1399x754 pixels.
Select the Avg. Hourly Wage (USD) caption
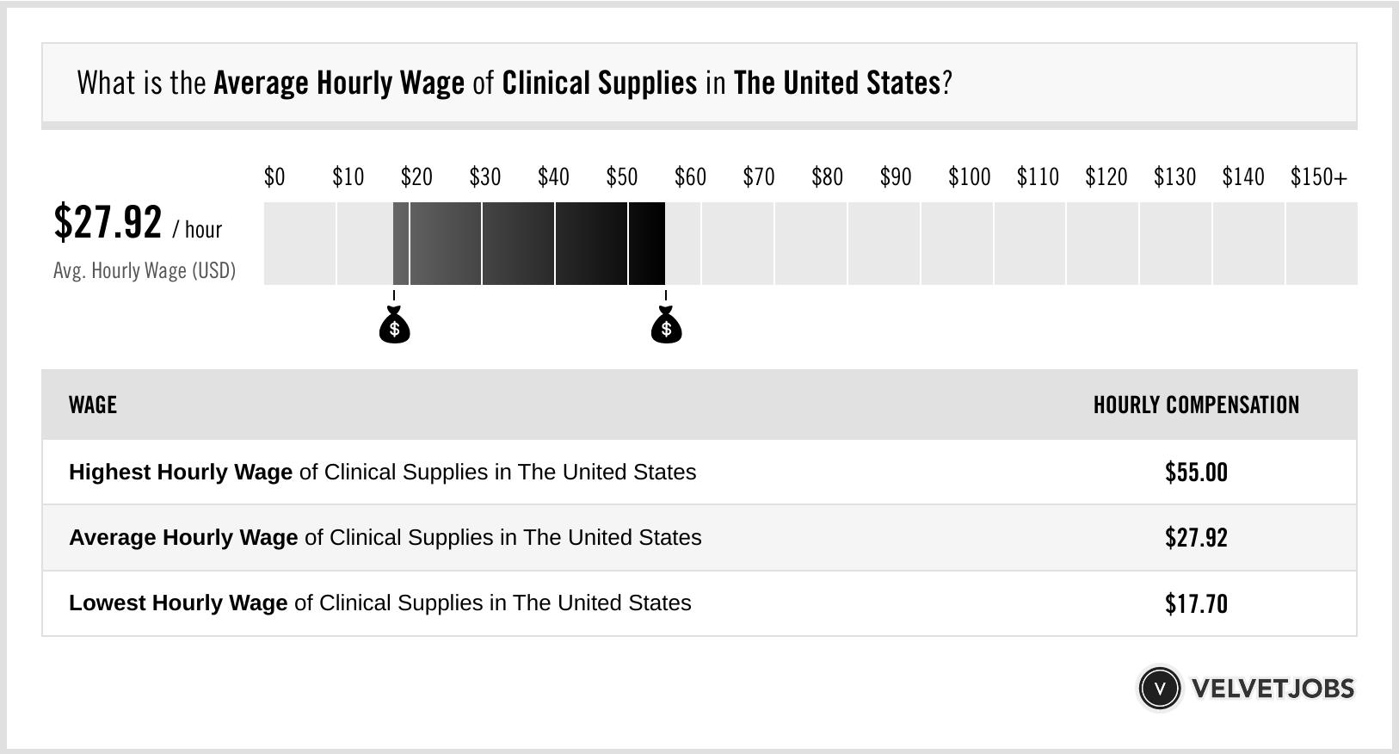[x=145, y=270]
